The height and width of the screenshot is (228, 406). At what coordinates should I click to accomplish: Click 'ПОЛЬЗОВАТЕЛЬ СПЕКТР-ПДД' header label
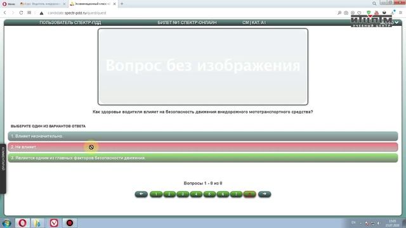(x=70, y=23)
